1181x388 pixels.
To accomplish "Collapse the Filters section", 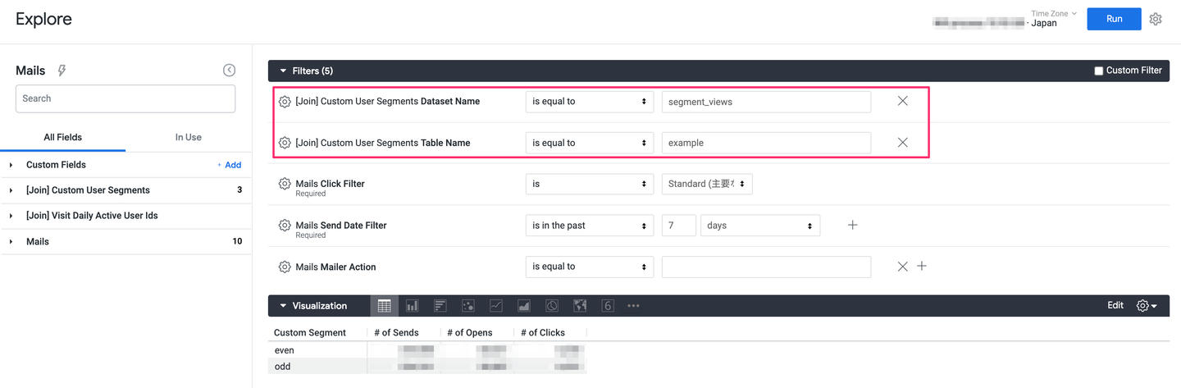I will [x=283, y=71].
